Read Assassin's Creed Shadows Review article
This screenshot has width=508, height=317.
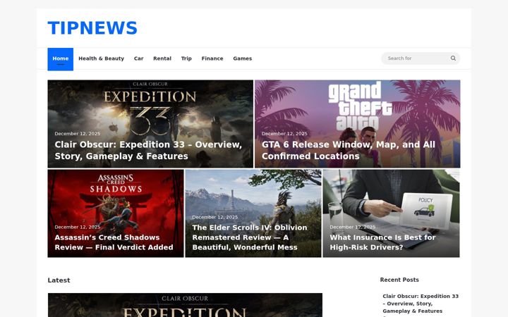point(114,242)
